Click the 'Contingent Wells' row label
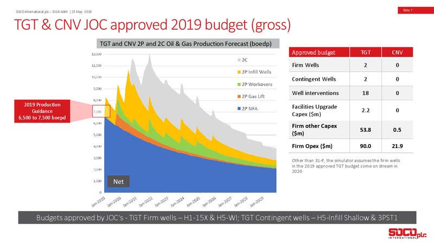The height and width of the screenshot is (244, 434). [314, 79]
